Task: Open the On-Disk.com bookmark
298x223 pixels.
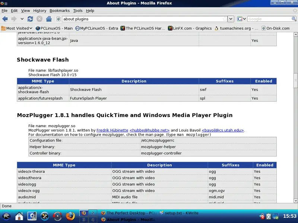Action: (275, 28)
